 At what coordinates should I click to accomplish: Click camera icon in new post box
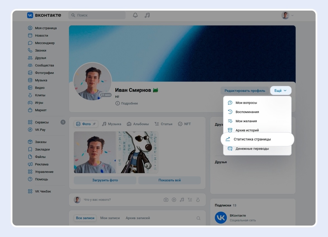pyautogui.click(x=166, y=200)
